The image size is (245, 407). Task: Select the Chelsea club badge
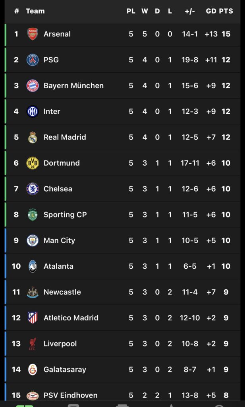[x=33, y=189]
